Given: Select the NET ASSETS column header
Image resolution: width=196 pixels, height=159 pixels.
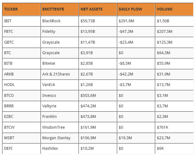Looking at the screenshot, I should pyautogui.click(x=98, y=9).
